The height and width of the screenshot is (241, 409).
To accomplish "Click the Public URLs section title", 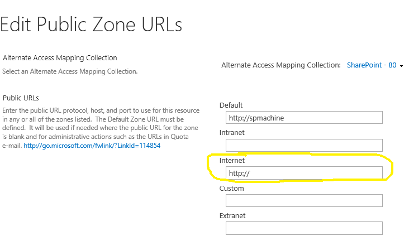I will pos(21,98).
